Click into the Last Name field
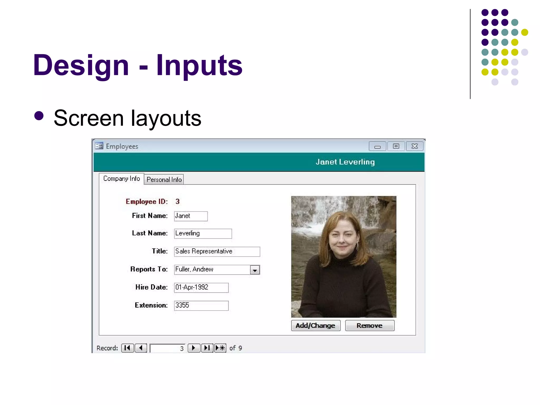The height and width of the screenshot is (405, 540). (203, 234)
